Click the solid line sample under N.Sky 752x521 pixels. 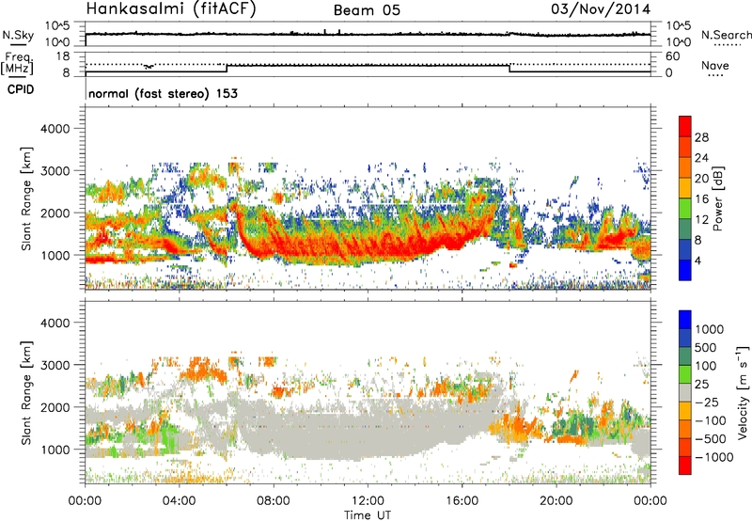click(x=18, y=44)
